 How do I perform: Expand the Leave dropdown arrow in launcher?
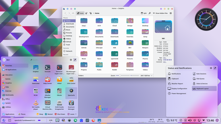coord(76,114)
